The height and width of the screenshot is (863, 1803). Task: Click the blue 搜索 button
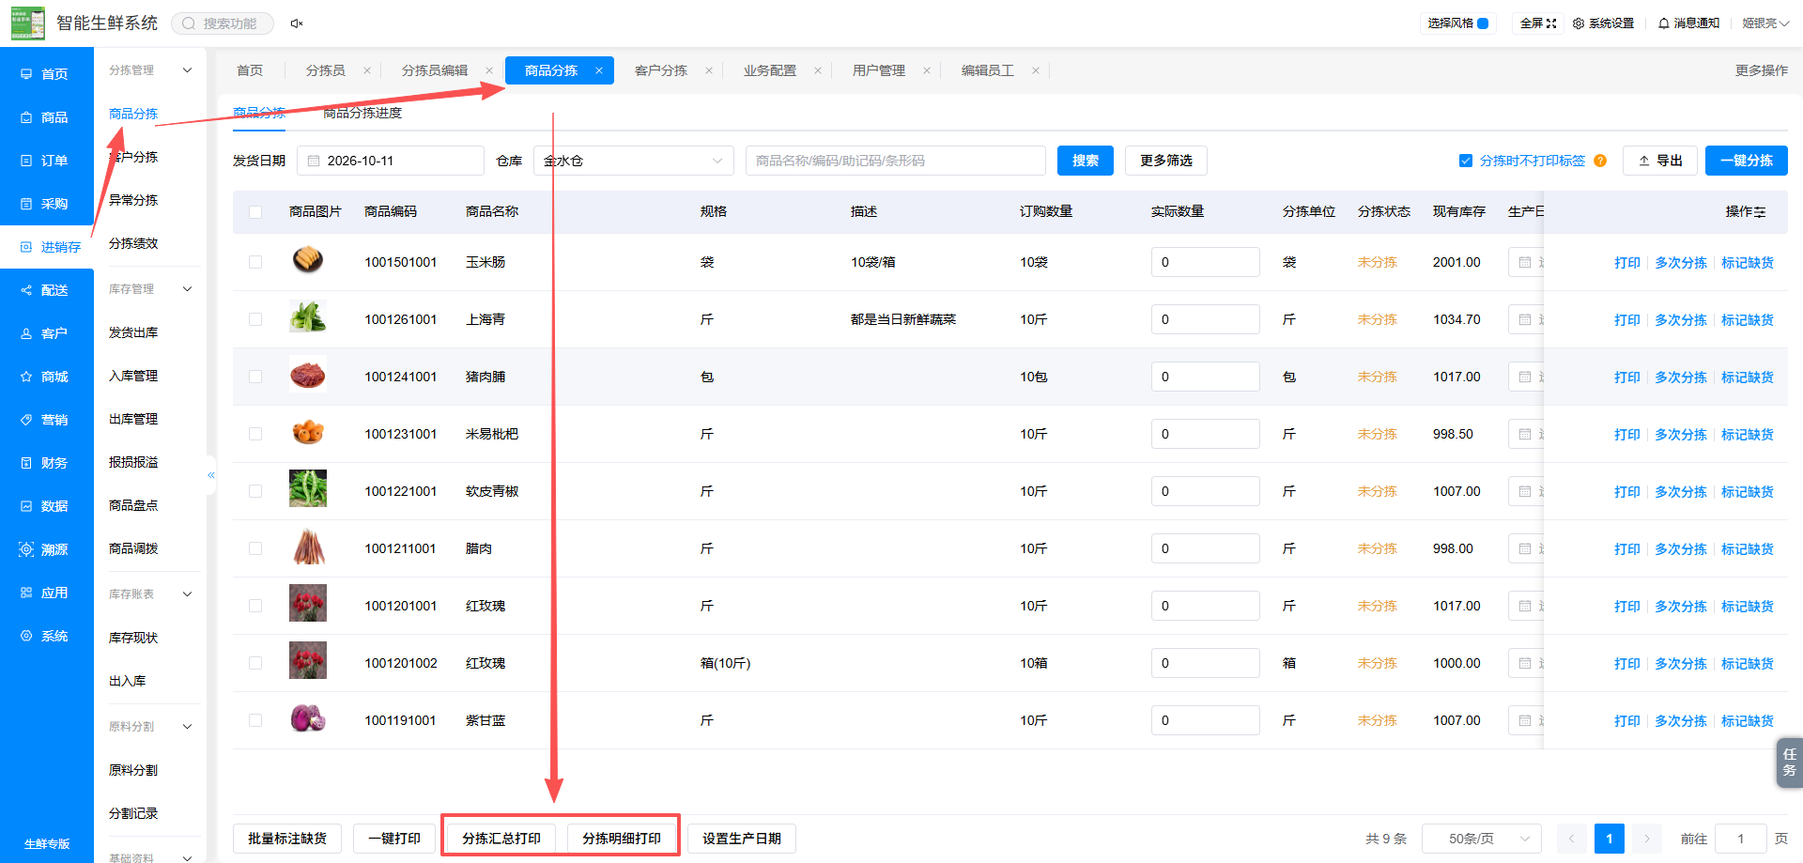click(1086, 161)
